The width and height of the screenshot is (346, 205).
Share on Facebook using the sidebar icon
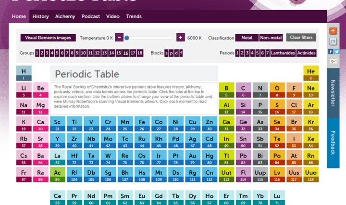point(331,51)
